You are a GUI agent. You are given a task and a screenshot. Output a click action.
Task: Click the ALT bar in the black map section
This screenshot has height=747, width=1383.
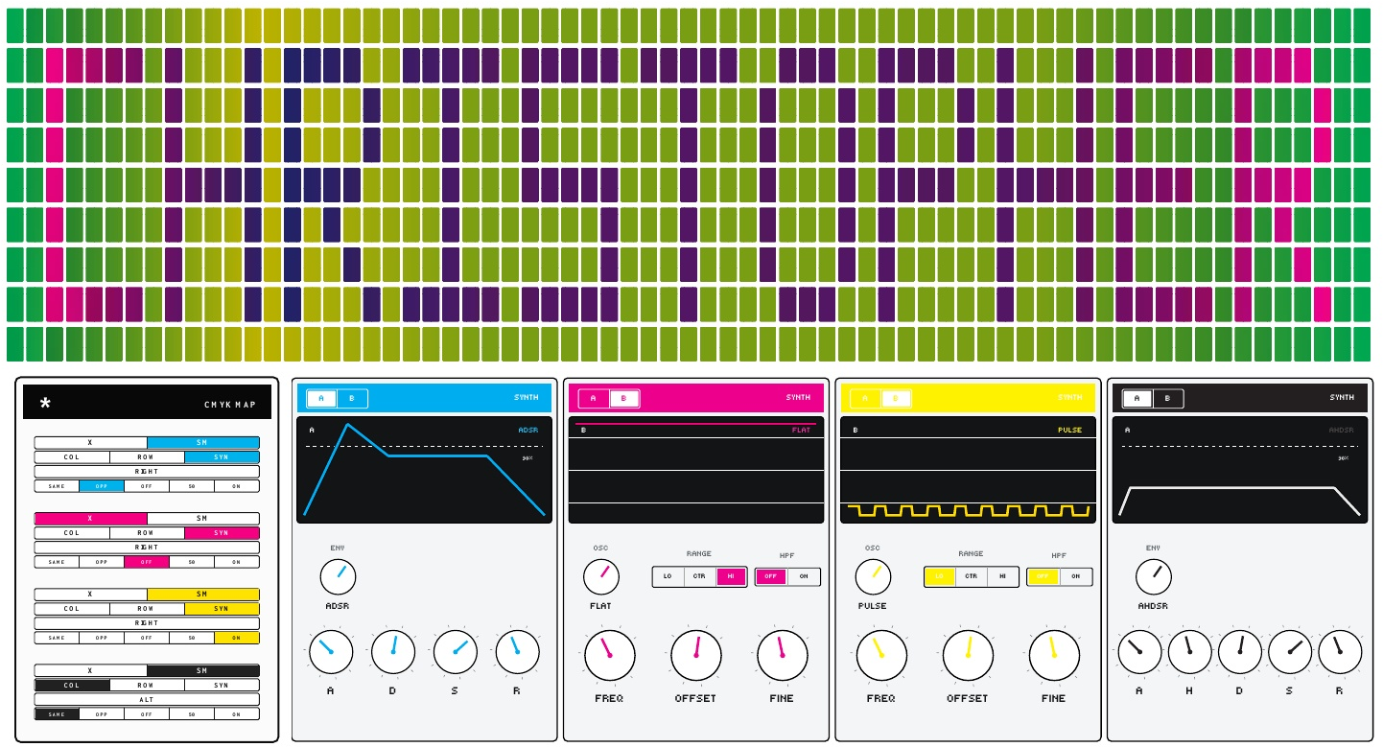(x=147, y=700)
